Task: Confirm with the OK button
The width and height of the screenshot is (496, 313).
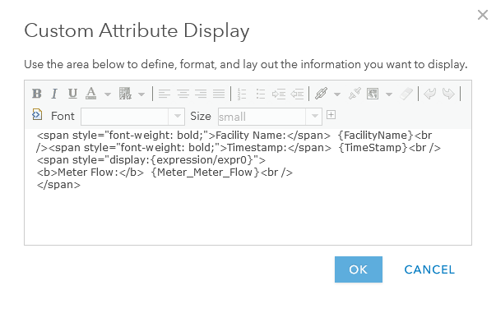Action: 359,269
